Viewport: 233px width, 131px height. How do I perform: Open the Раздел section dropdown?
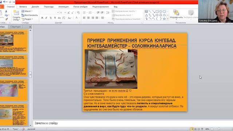27,19
